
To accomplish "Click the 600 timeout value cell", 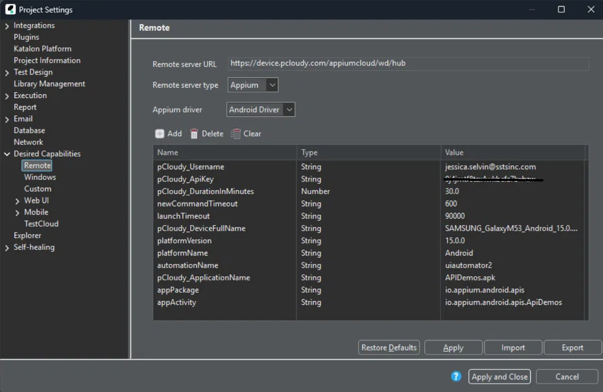I will click(x=451, y=204).
